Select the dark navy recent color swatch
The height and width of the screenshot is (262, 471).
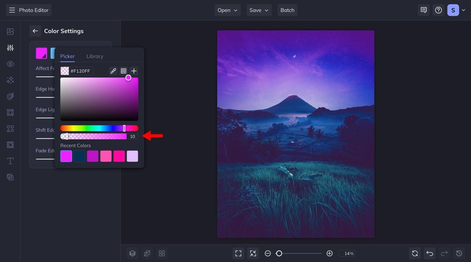coord(79,156)
